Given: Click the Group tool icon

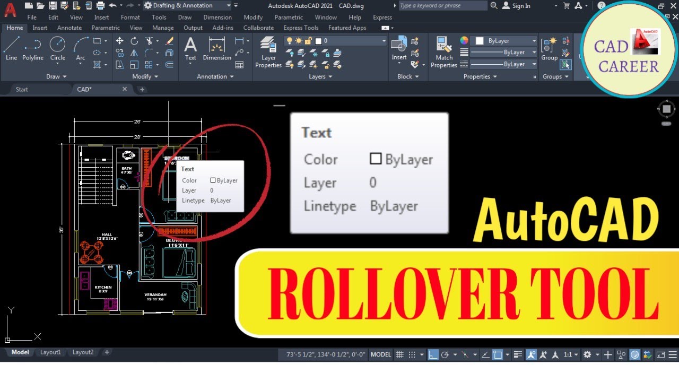Looking at the screenshot, I should point(550,48).
